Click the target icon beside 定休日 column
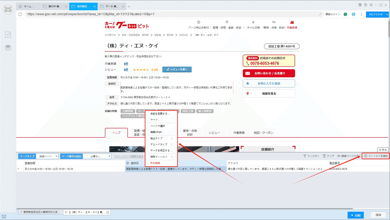This screenshot has width=390, height=220. [x=128, y=163]
